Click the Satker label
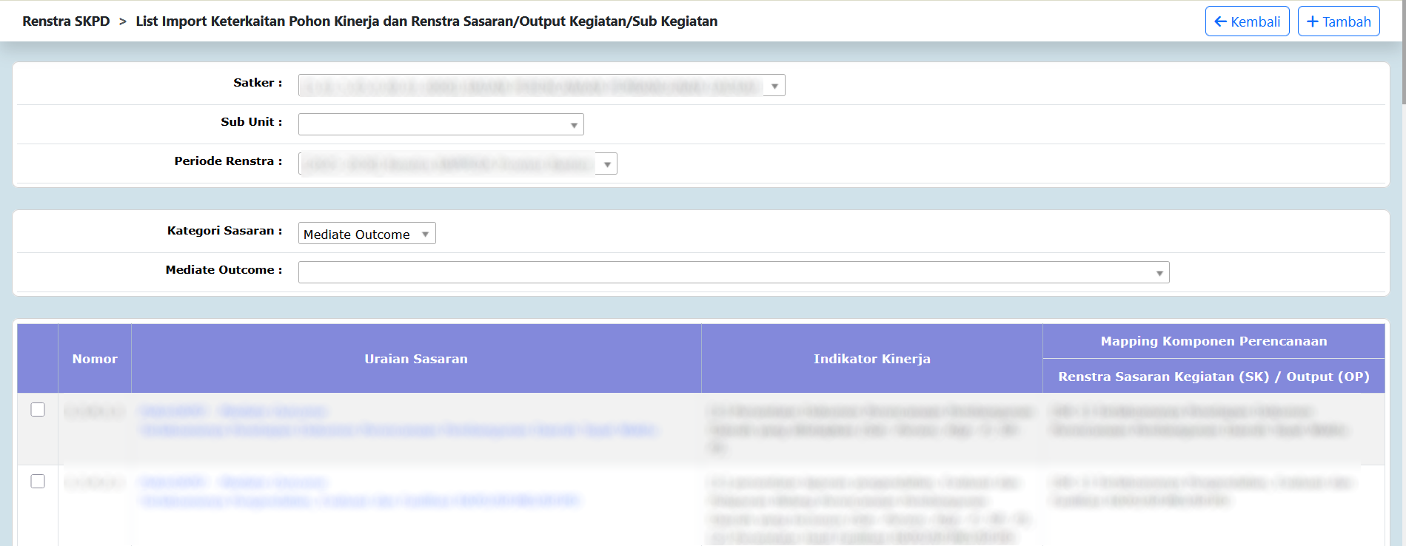The image size is (1406, 546). click(258, 83)
